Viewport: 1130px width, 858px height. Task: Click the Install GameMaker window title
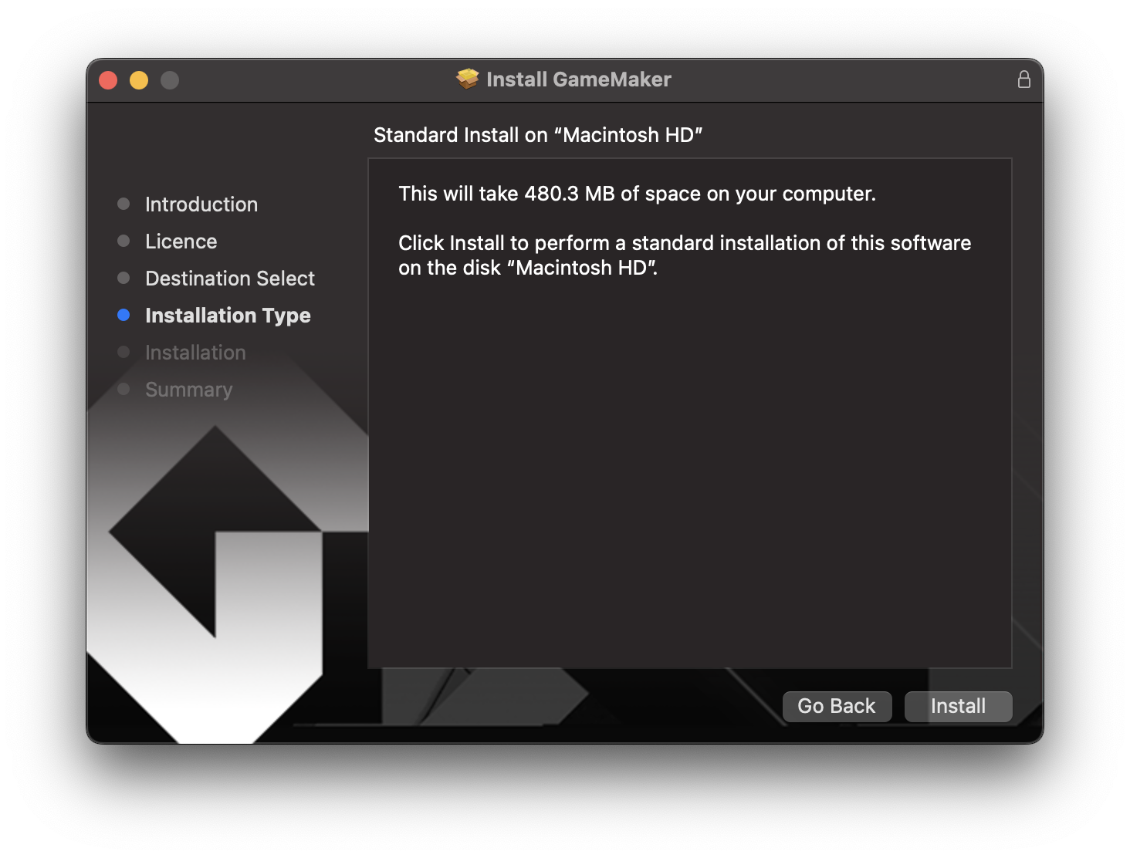click(579, 79)
